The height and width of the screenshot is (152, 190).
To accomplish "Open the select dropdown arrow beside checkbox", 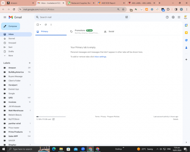I will [x=40, y=25].
